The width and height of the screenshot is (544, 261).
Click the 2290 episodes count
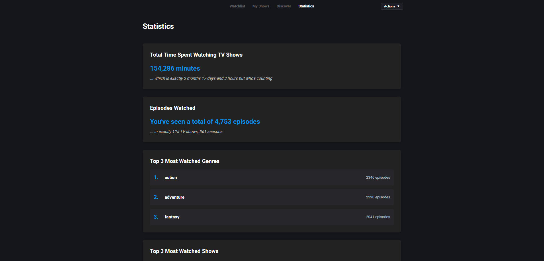tap(377, 197)
